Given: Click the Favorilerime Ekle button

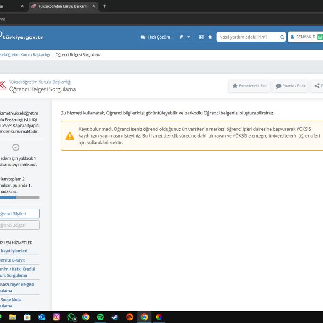Looking at the screenshot, I should tap(249, 86).
